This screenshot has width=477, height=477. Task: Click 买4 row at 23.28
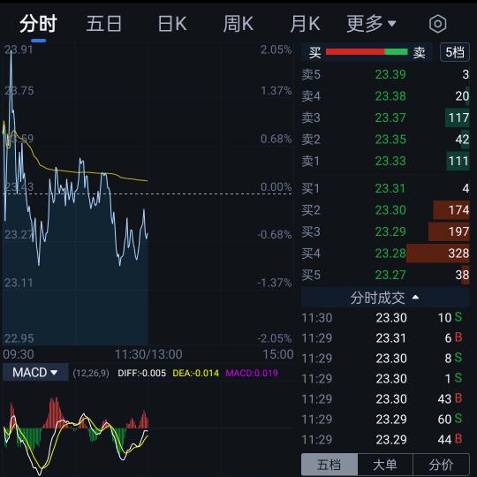pyautogui.click(x=385, y=254)
